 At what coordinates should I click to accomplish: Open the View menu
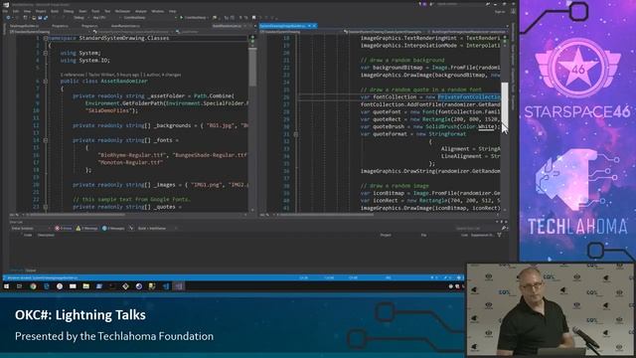tap(27, 11)
